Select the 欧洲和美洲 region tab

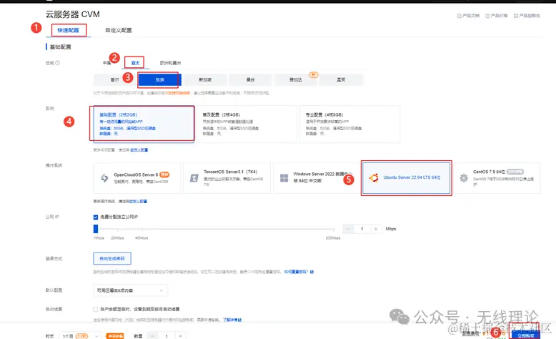[x=170, y=63]
